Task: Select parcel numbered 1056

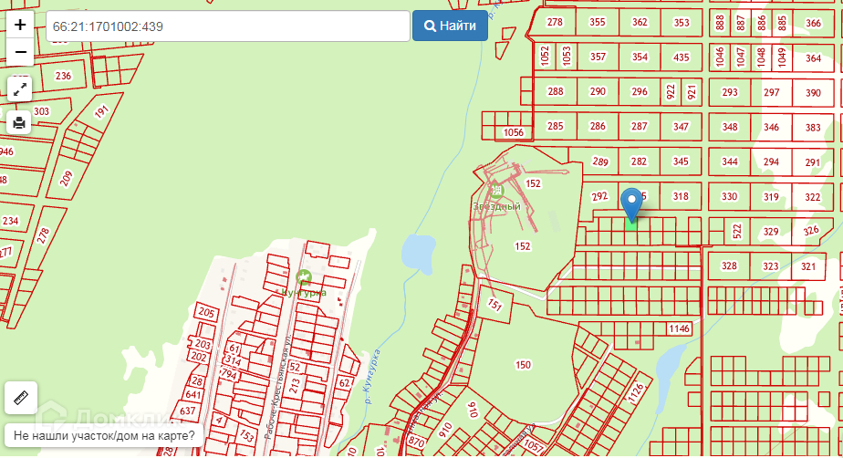Action: [x=514, y=133]
